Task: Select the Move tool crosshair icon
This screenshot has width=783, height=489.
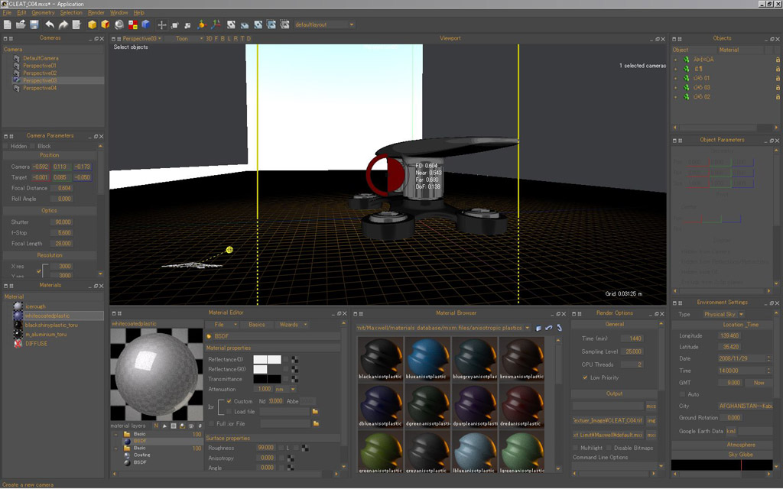Action: coord(161,24)
